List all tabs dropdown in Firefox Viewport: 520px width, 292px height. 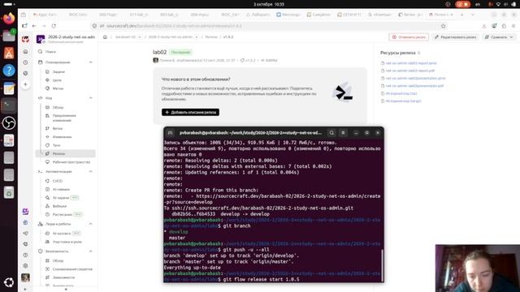473,15
